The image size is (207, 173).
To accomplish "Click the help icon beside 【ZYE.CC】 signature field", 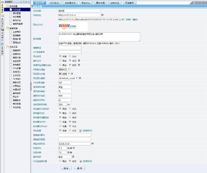I will coord(92,144).
